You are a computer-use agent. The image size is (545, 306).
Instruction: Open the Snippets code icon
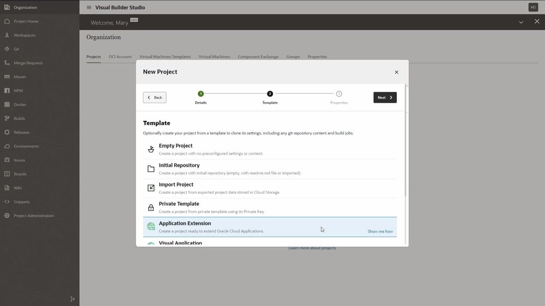7,202
